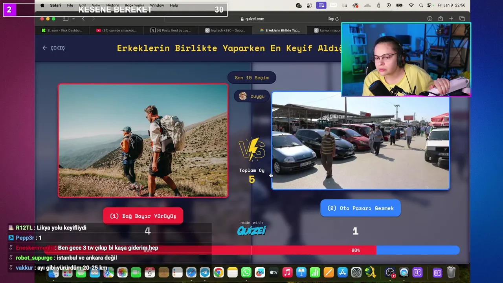Add a new Safari tab
The height and width of the screenshot is (283, 503).
click(x=451, y=19)
